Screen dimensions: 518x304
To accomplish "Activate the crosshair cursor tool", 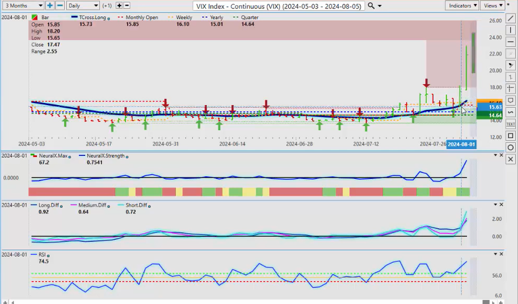I will 511,89.
